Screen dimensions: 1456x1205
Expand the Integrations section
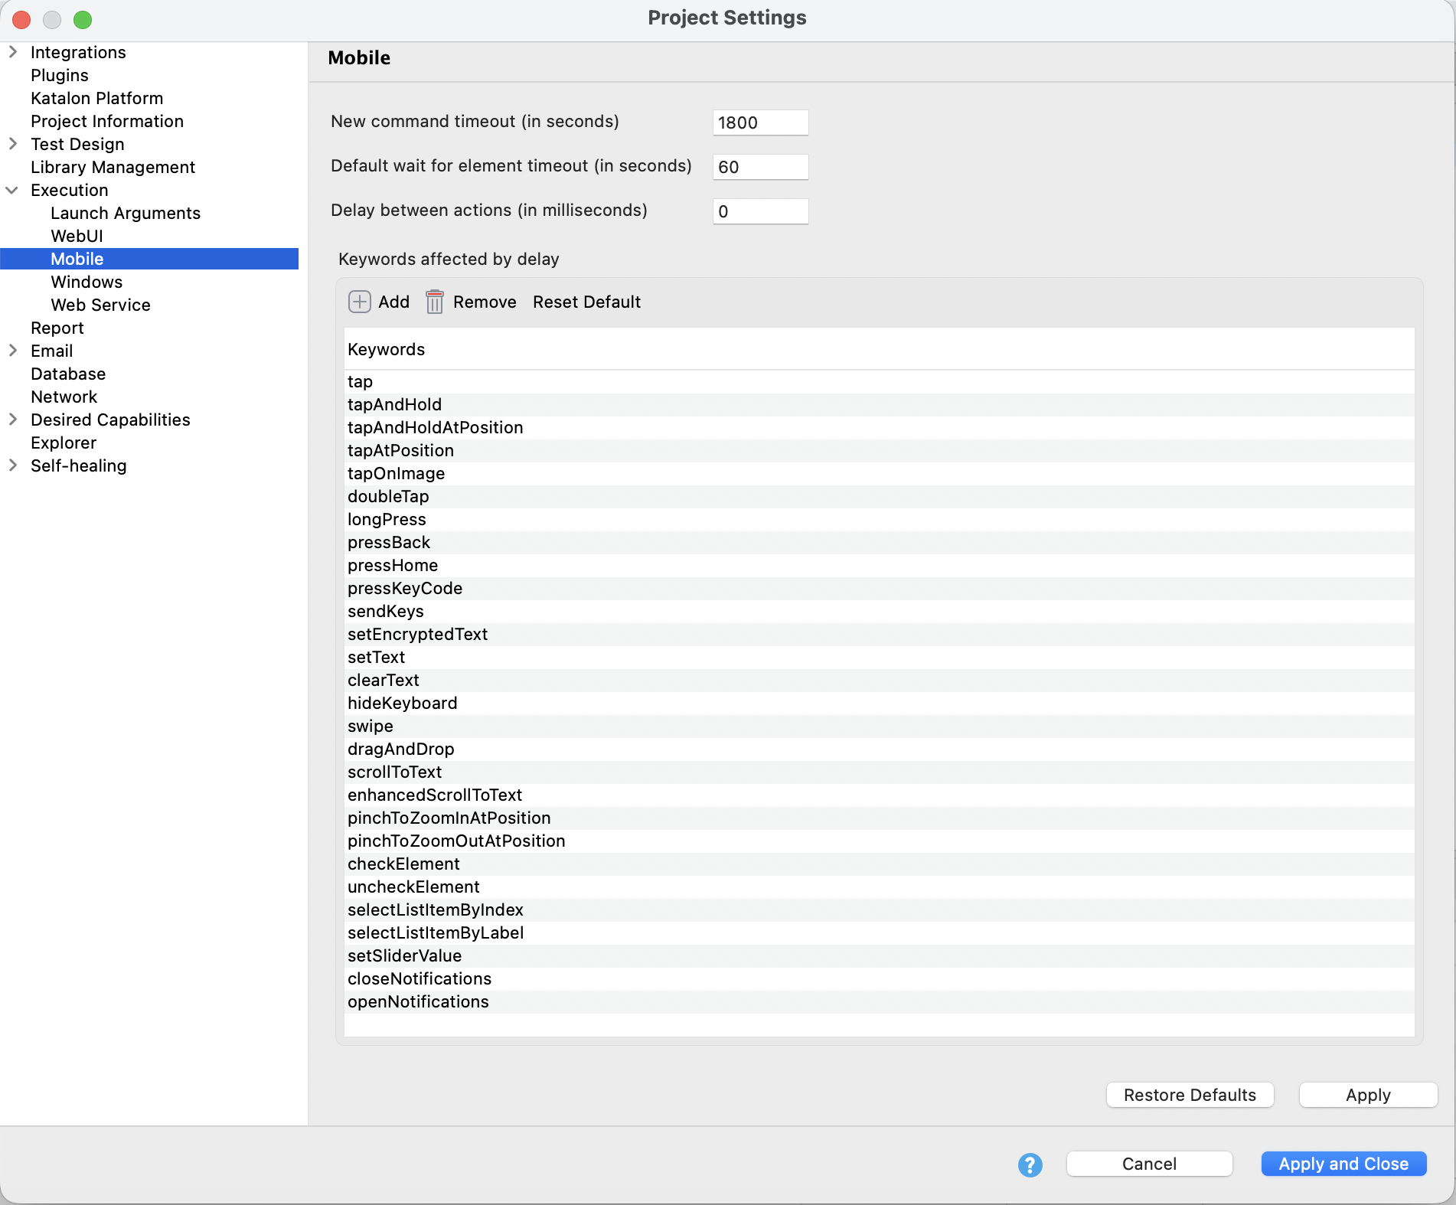pos(12,51)
